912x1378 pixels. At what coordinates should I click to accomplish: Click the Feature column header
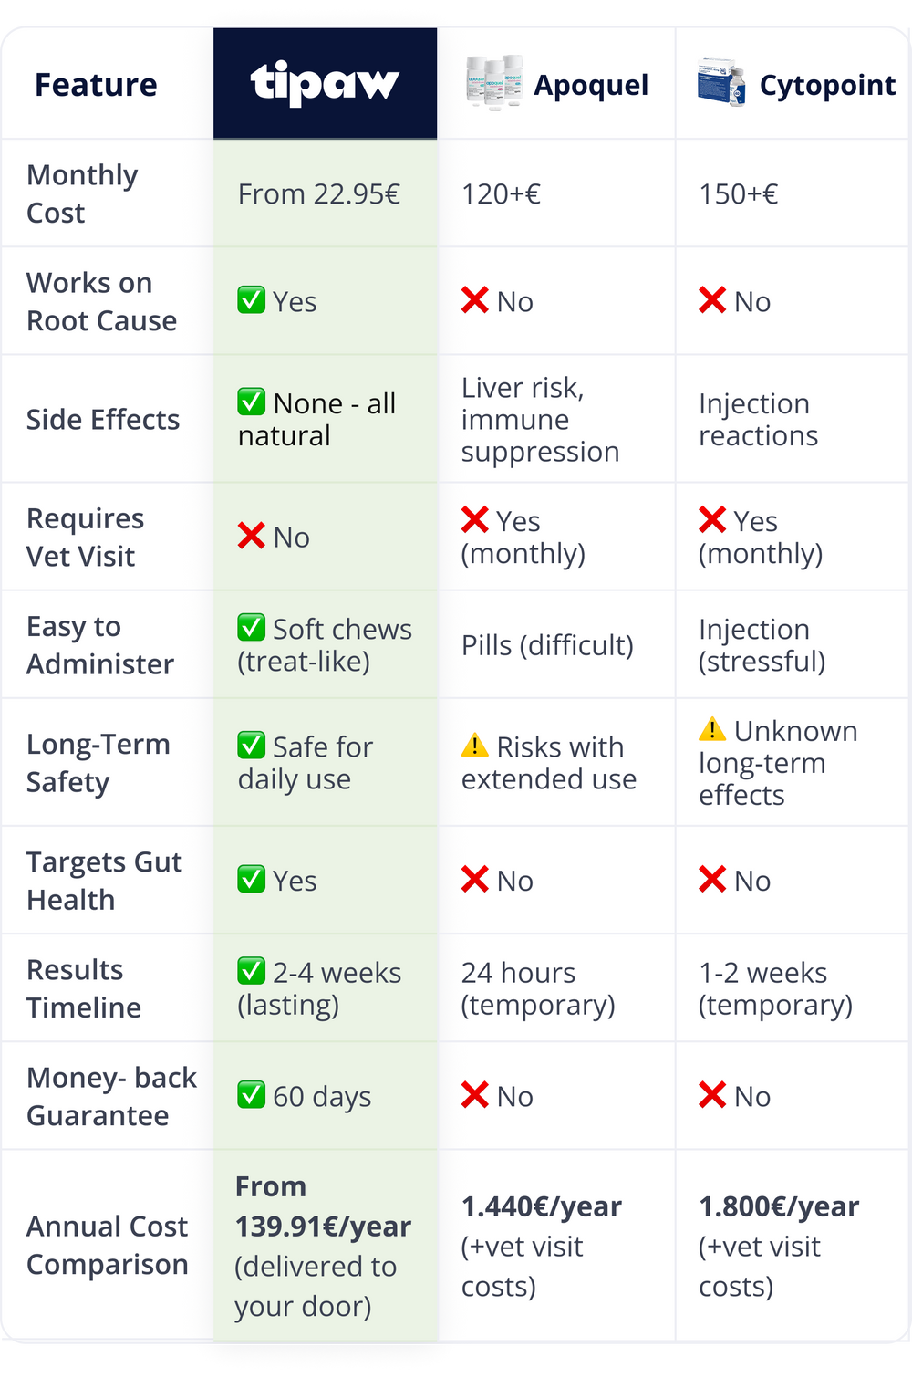pos(96,85)
